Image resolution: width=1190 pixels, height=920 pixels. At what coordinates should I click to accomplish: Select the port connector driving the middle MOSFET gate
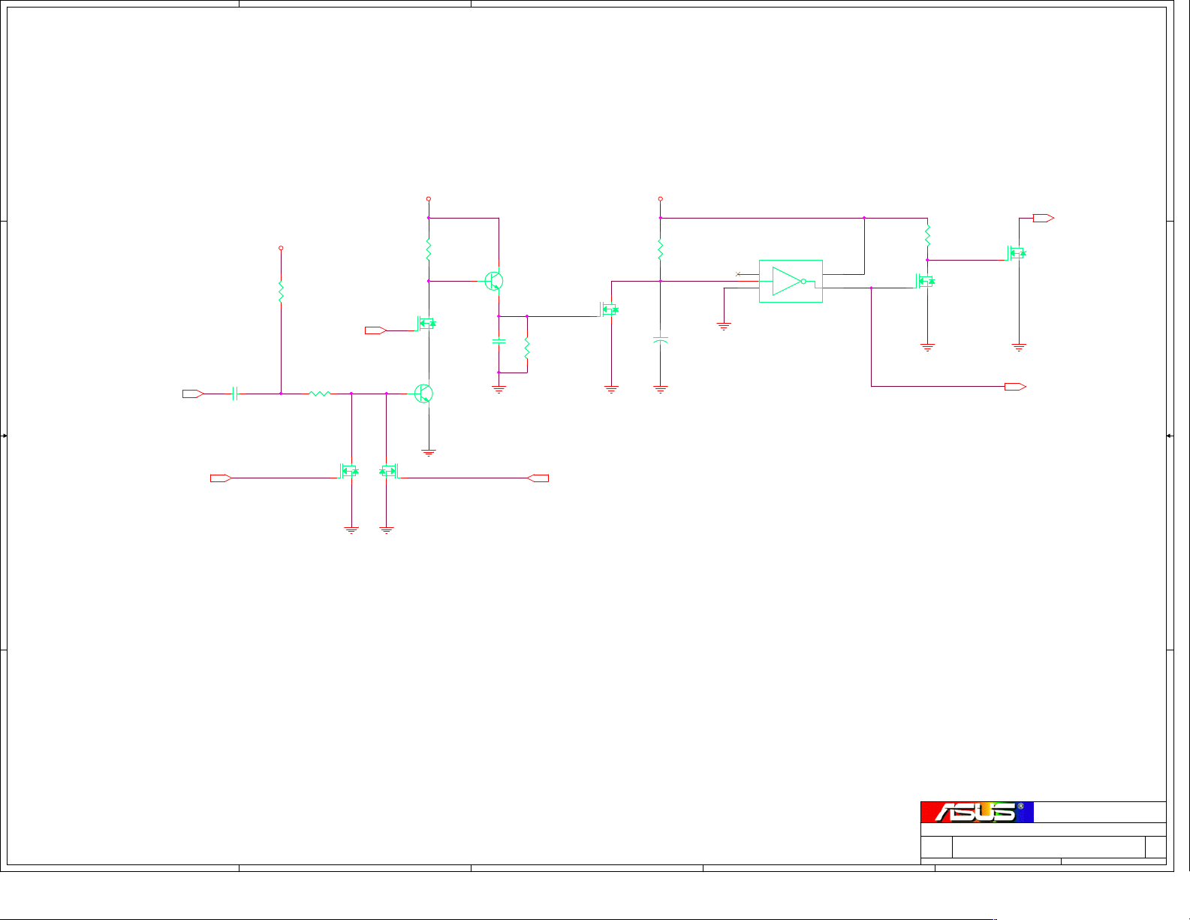[x=375, y=330]
